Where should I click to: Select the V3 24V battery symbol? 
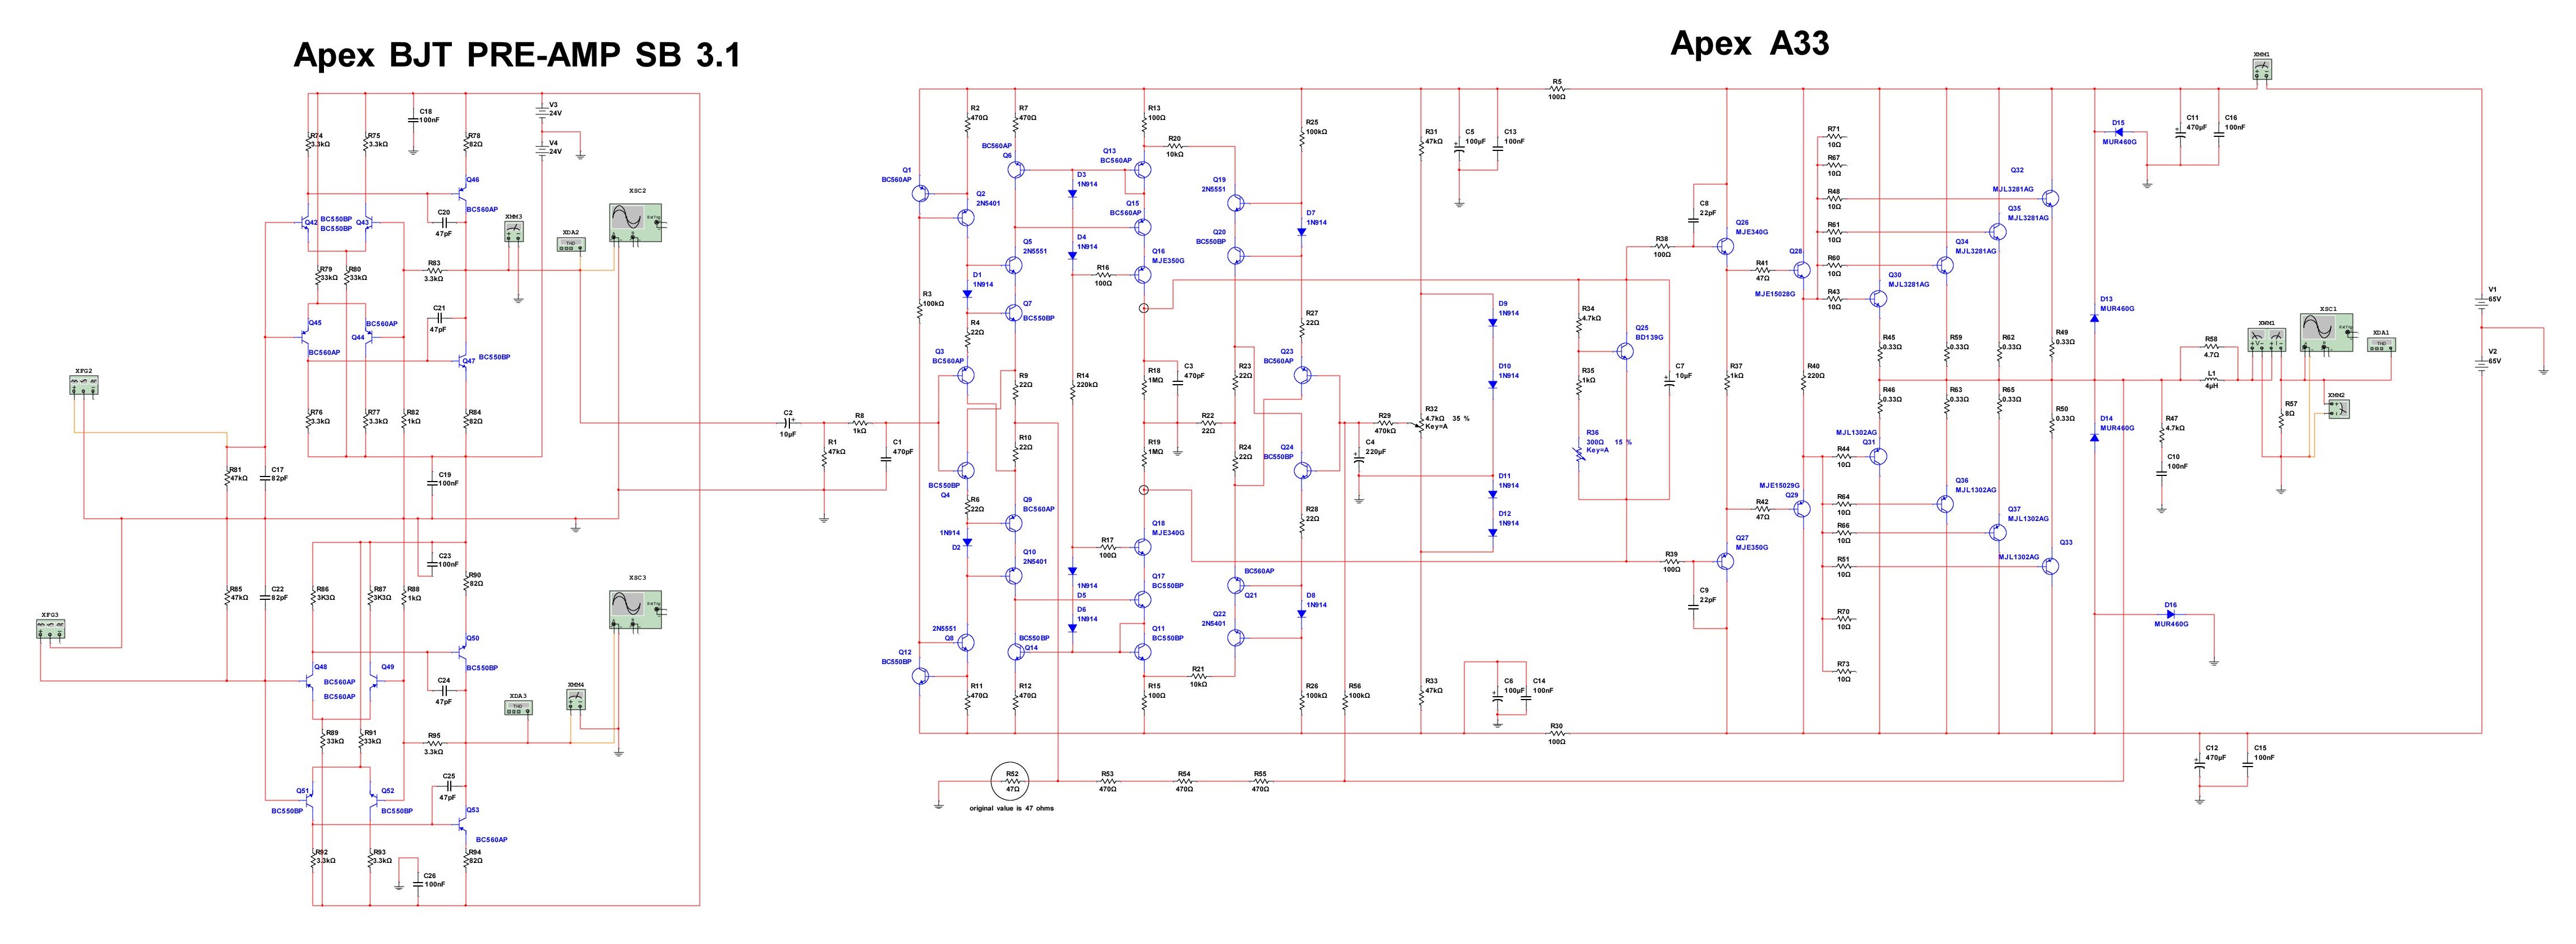click(x=541, y=113)
